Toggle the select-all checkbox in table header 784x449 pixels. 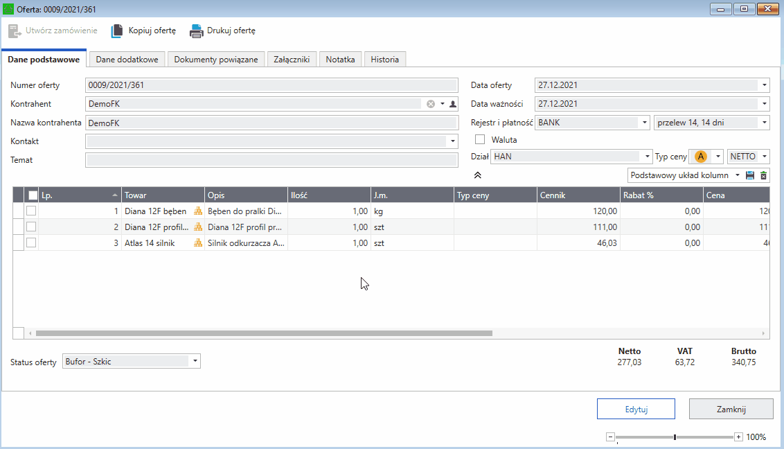[33, 195]
